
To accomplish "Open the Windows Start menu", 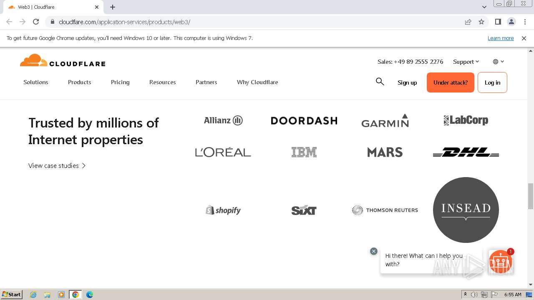I will click(x=12, y=294).
